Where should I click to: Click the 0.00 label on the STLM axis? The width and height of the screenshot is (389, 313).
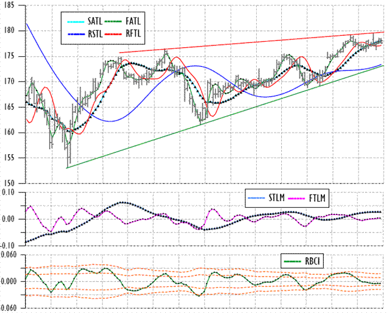tap(9, 219)
